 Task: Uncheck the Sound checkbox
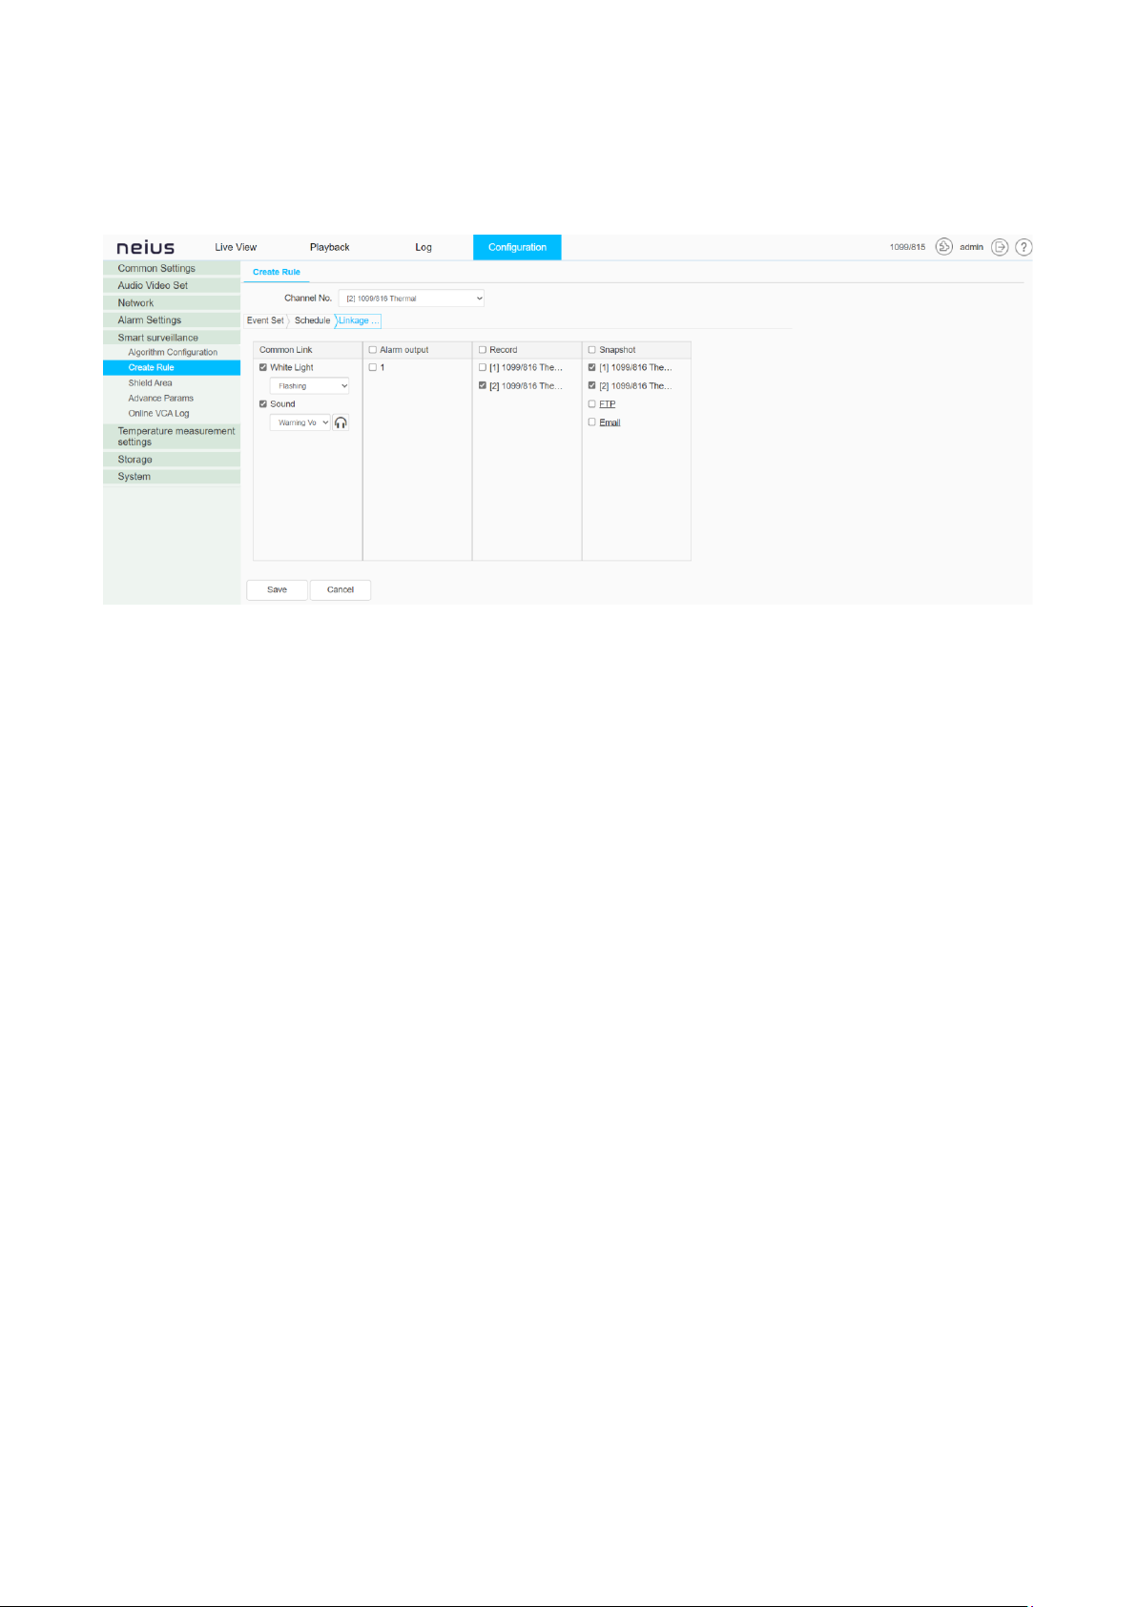[x=263, y=403]
